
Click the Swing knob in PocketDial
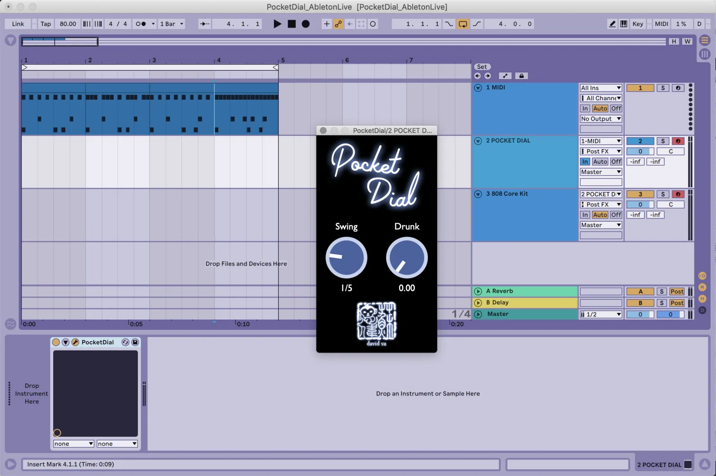pos(346,258)
